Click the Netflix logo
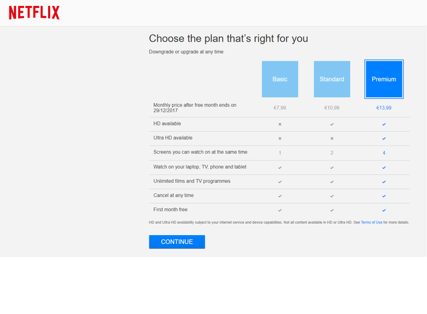 (x=34, y=13)
